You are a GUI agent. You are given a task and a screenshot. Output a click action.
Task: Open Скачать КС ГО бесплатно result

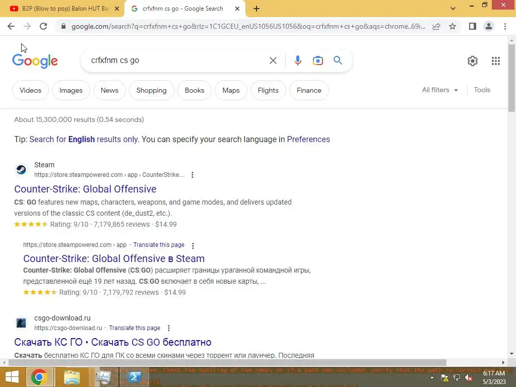pos(113,342)
